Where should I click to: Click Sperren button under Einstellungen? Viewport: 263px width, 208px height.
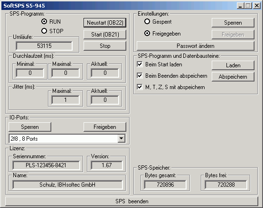233,23
